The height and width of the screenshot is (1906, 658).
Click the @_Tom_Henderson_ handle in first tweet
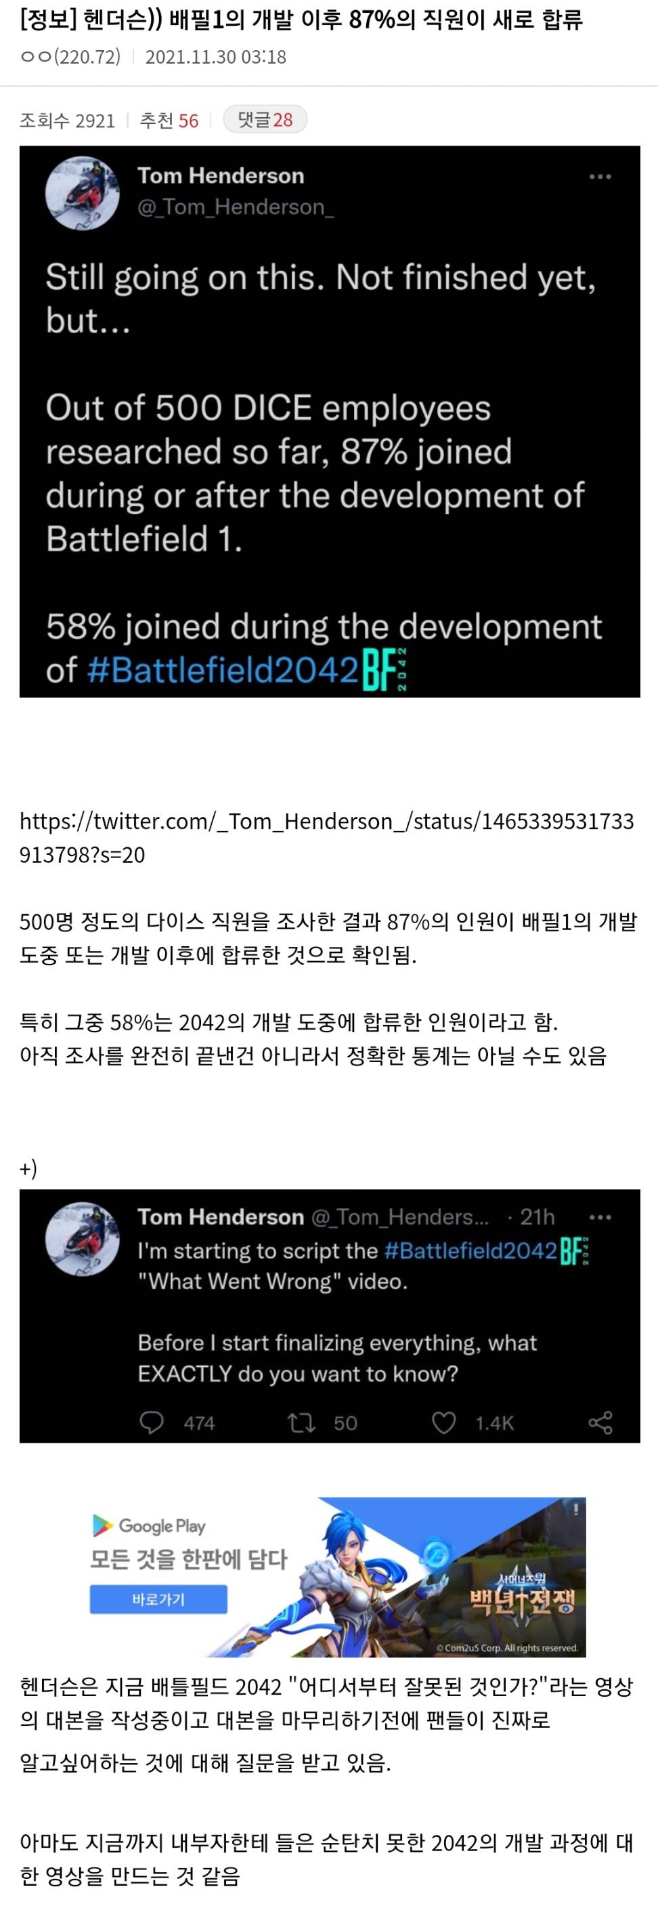(235, 207)
